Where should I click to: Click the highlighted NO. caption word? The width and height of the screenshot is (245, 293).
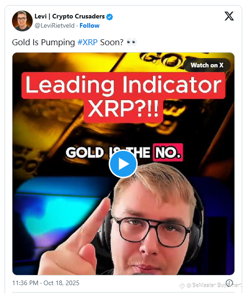click(168, 152)
